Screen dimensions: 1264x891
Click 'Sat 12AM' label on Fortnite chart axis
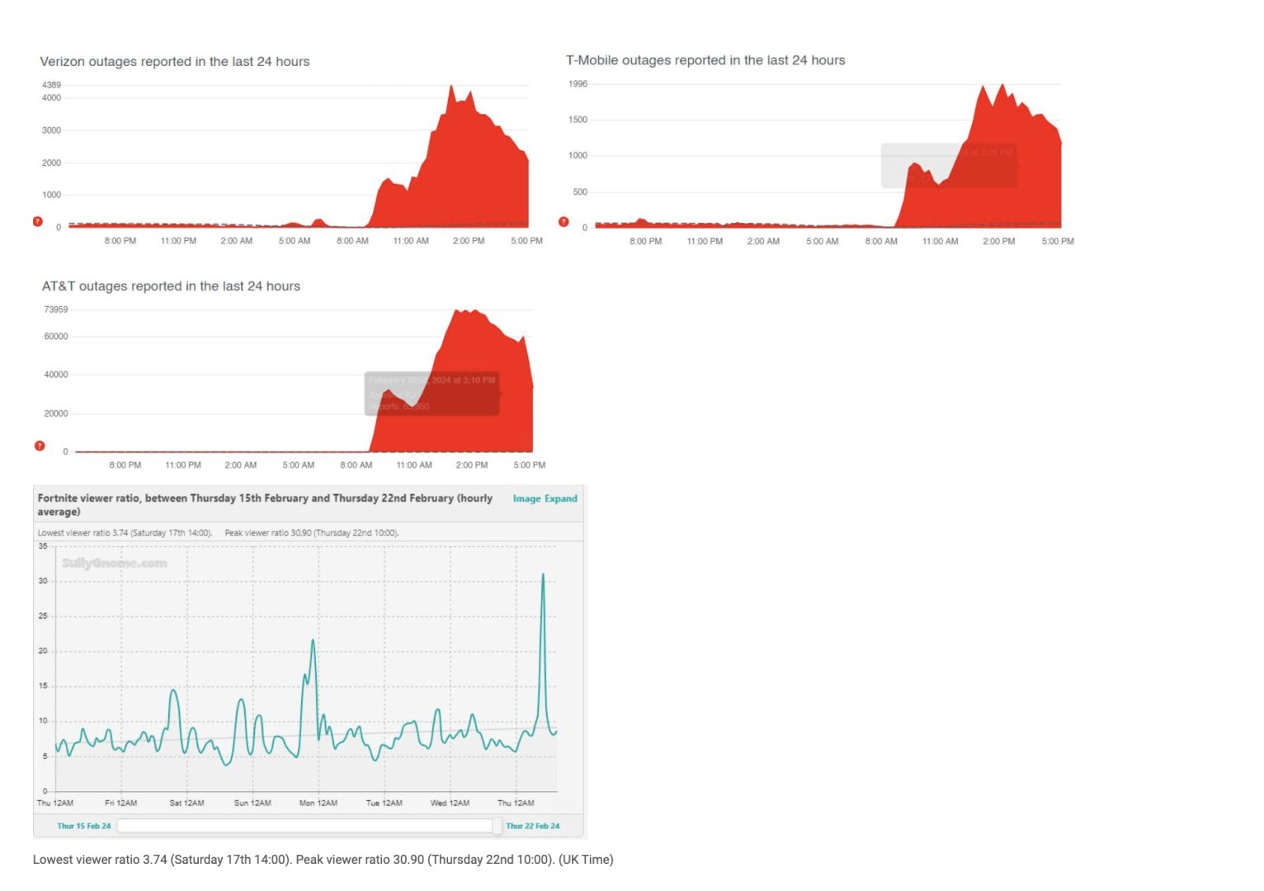pos(186,803)
